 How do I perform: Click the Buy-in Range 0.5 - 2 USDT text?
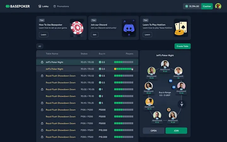165,94
